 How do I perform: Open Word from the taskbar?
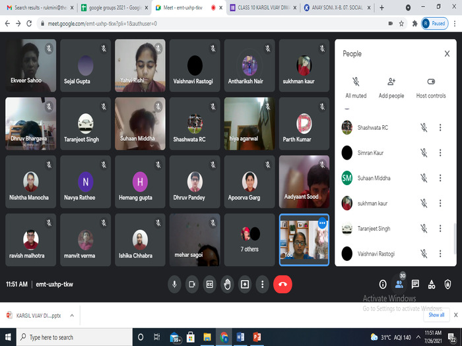(240, 337)
